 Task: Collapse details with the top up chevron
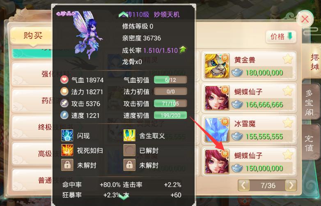[x=124, y=14]
